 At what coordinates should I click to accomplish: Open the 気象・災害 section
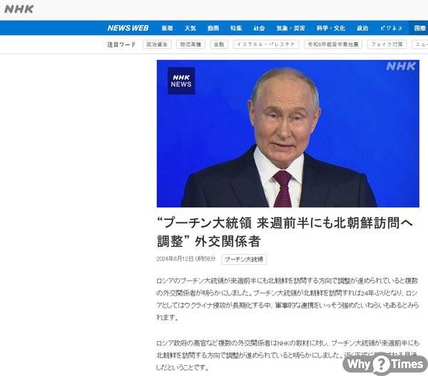point(290,28)
